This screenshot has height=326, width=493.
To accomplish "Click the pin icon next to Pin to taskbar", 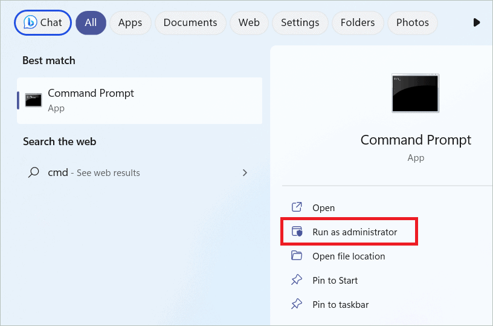I will coord(297,304).
